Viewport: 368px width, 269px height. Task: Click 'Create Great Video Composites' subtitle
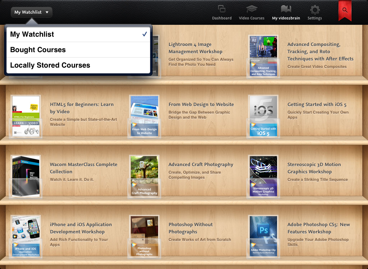[317, 67]
